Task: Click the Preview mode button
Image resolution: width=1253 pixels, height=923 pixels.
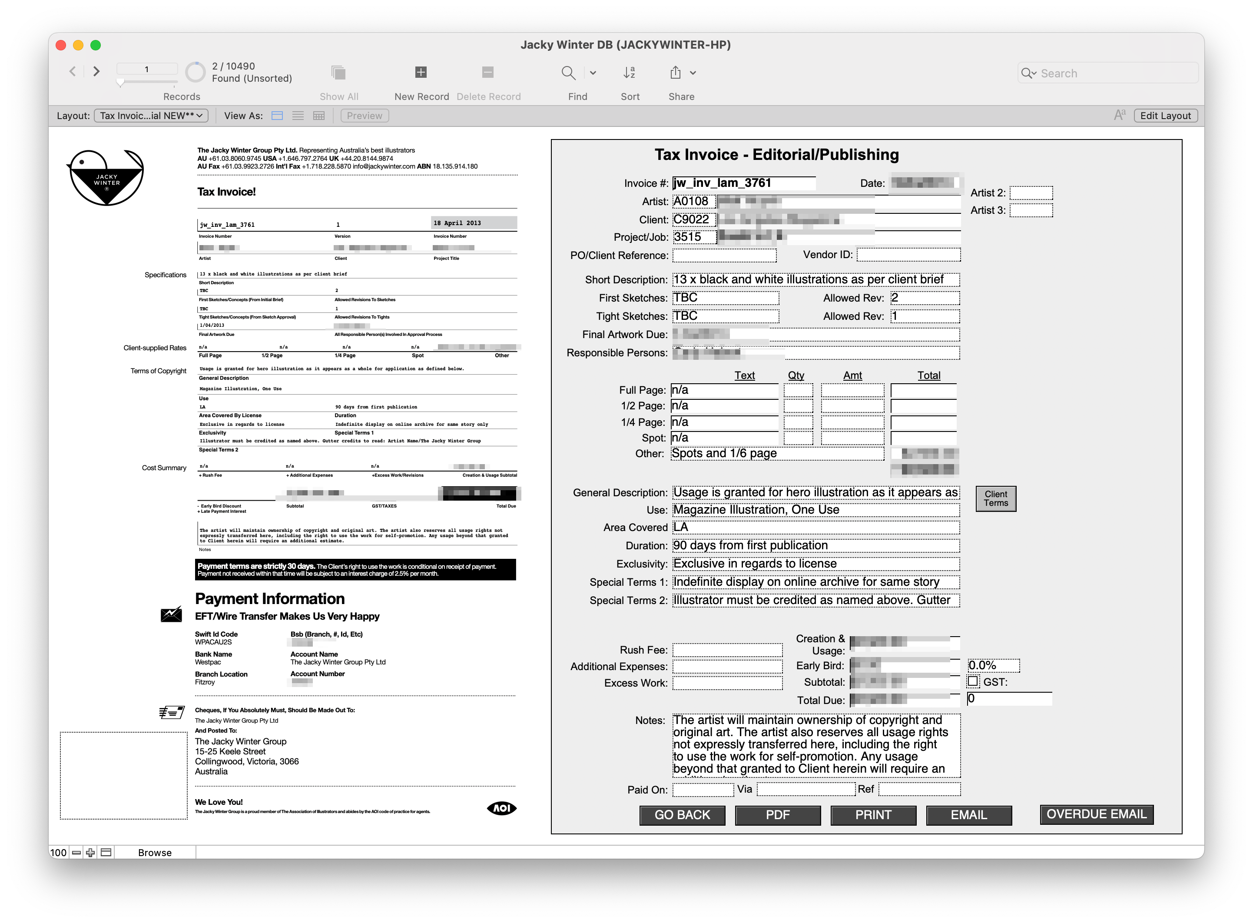Action: point(364,116)
